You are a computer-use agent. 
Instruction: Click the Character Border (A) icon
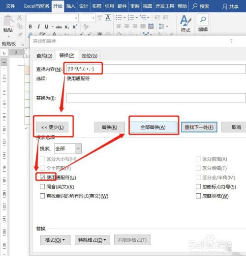click(x=108, y=18)
